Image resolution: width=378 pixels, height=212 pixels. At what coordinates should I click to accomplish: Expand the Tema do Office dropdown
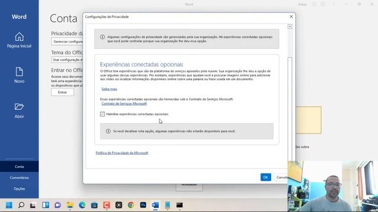point(67,59)
